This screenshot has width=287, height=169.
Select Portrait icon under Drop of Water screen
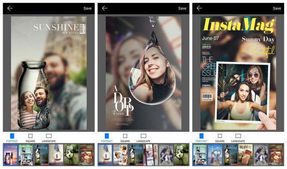point(107,136)
